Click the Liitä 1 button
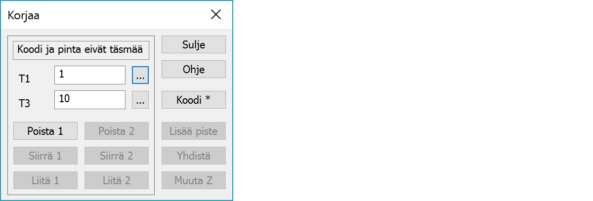 click(x=45, y=180)
